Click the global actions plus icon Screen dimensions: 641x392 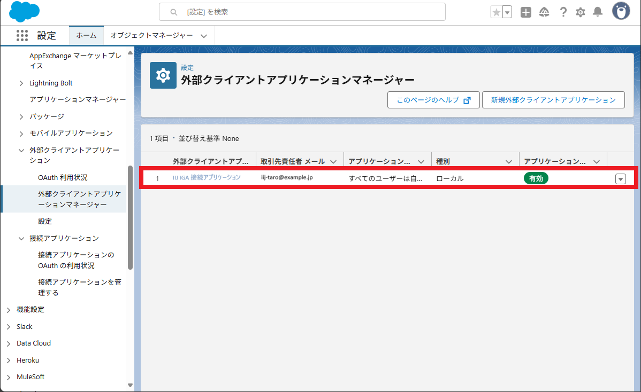pyautogui.click(x=526, y=12)
